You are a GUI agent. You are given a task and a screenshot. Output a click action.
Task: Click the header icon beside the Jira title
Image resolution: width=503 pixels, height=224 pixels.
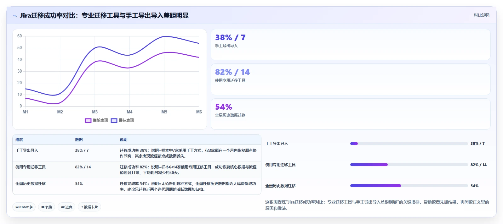pos(15,16)
